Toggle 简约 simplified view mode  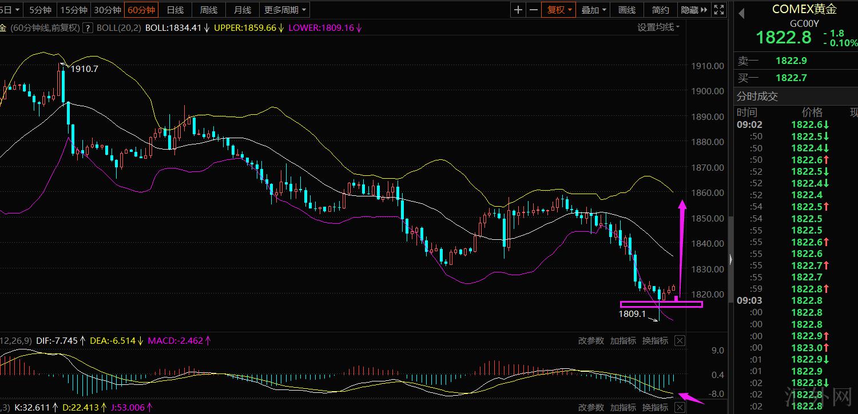(x=660, y=10)
